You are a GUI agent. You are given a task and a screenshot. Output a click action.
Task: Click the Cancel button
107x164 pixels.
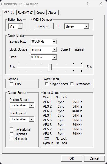tap(94, 158)
